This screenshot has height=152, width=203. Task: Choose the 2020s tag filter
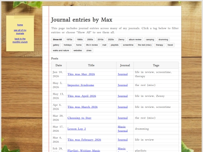click(111, 39)
